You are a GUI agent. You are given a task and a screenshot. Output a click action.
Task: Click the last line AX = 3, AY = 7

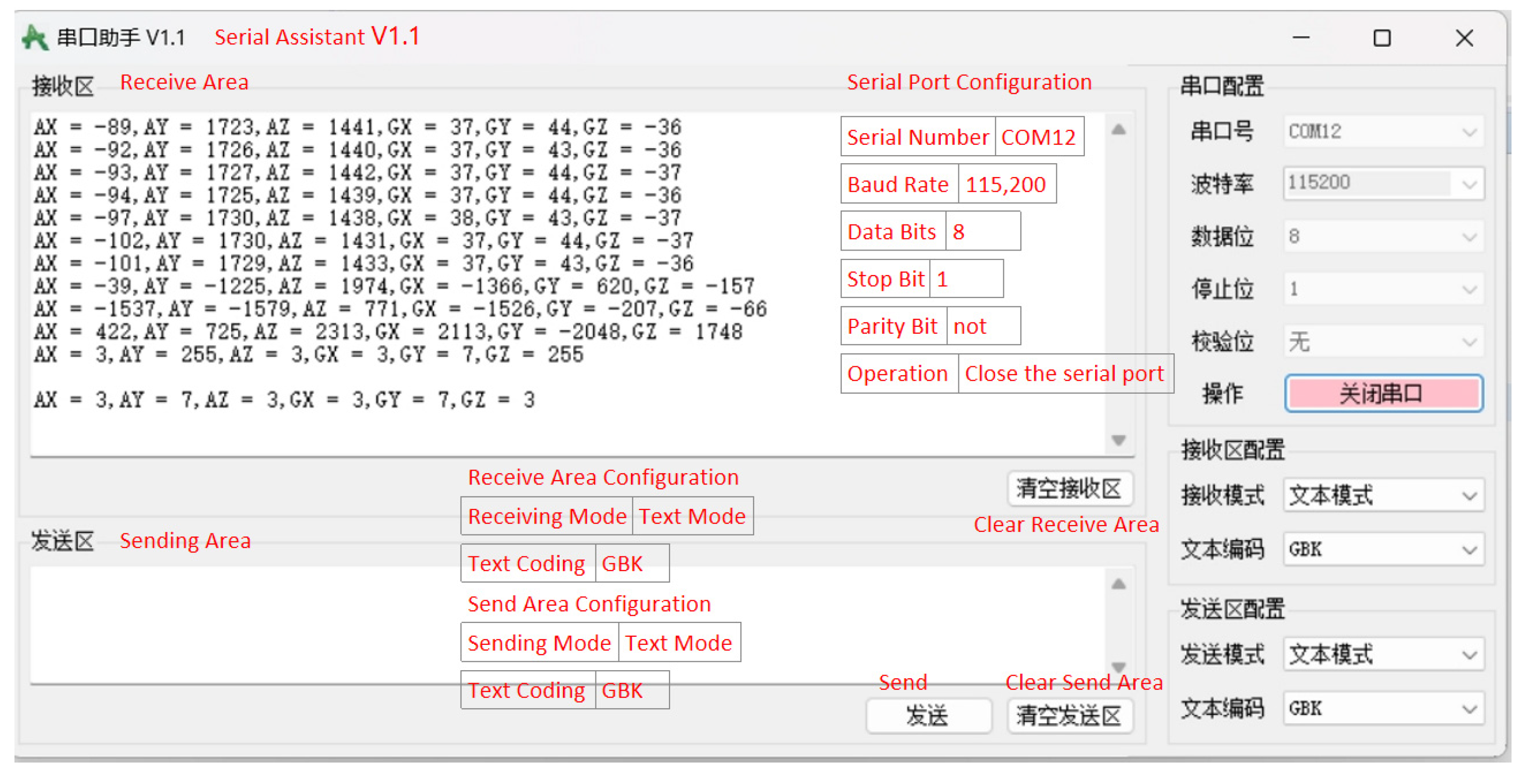tap(284, 400)
